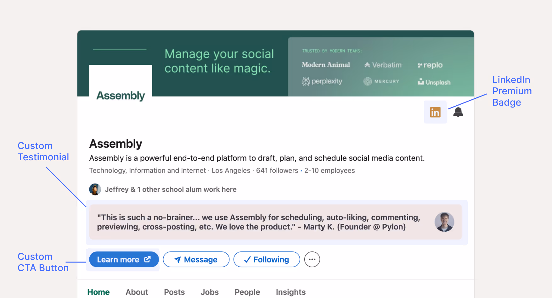Click Jeffrey's alum profile photo
Screen dimensions: 552x298
pos(95,189)
